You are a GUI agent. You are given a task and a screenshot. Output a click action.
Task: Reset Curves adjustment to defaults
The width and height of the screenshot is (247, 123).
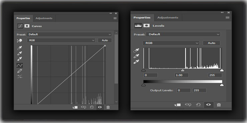click(x=91, y=107)
